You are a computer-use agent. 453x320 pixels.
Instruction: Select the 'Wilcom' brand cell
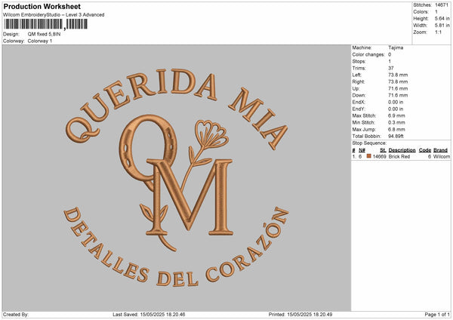point(442,156)
